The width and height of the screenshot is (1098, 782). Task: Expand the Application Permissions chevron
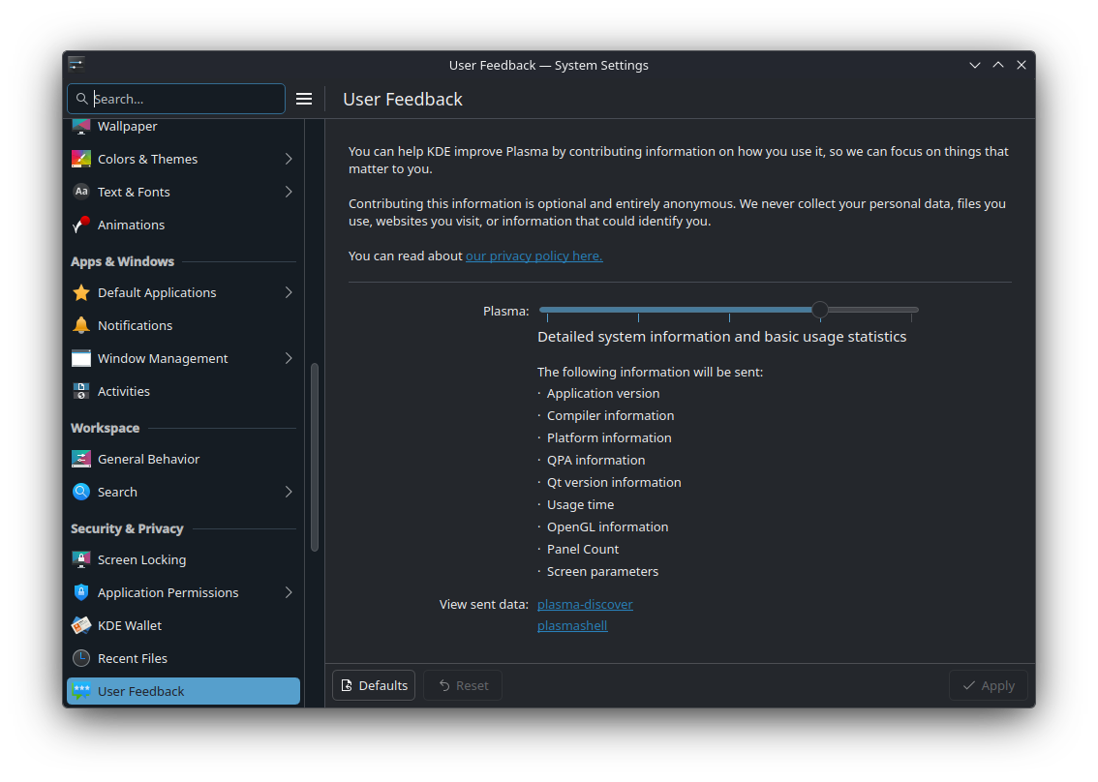[x=289, y=592]
